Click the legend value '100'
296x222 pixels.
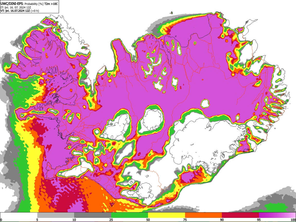pyautogui.click(x=293, y=220)
